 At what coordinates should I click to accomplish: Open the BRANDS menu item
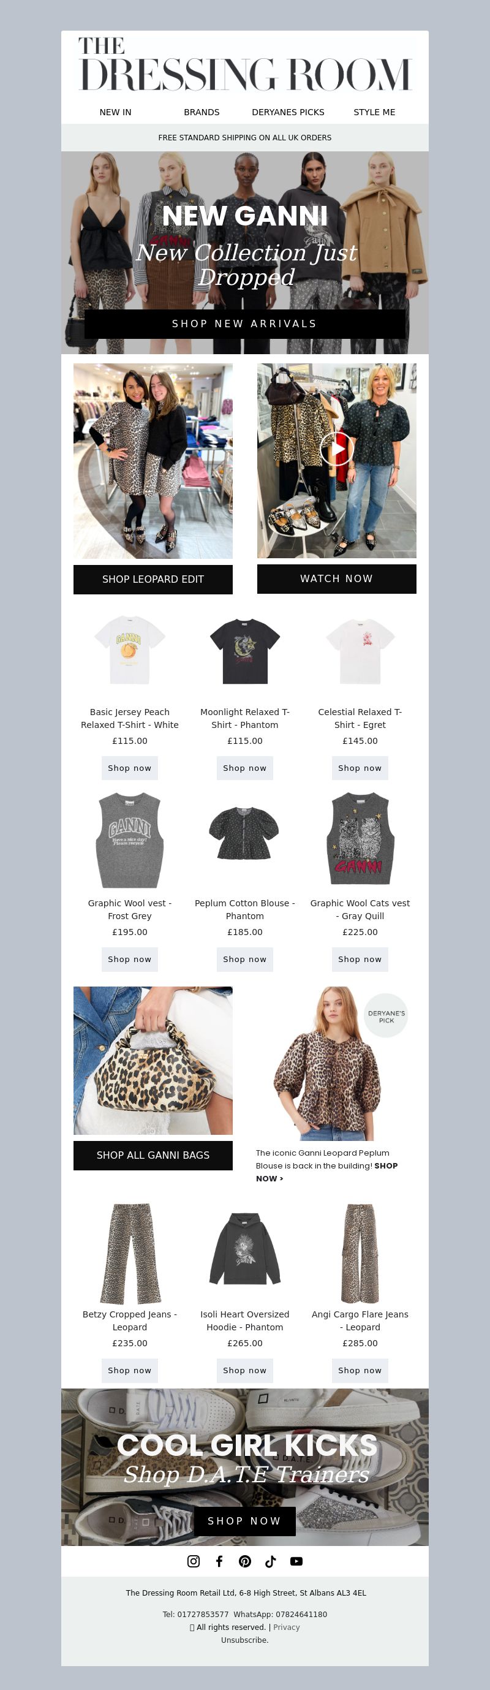click(202, 112)
